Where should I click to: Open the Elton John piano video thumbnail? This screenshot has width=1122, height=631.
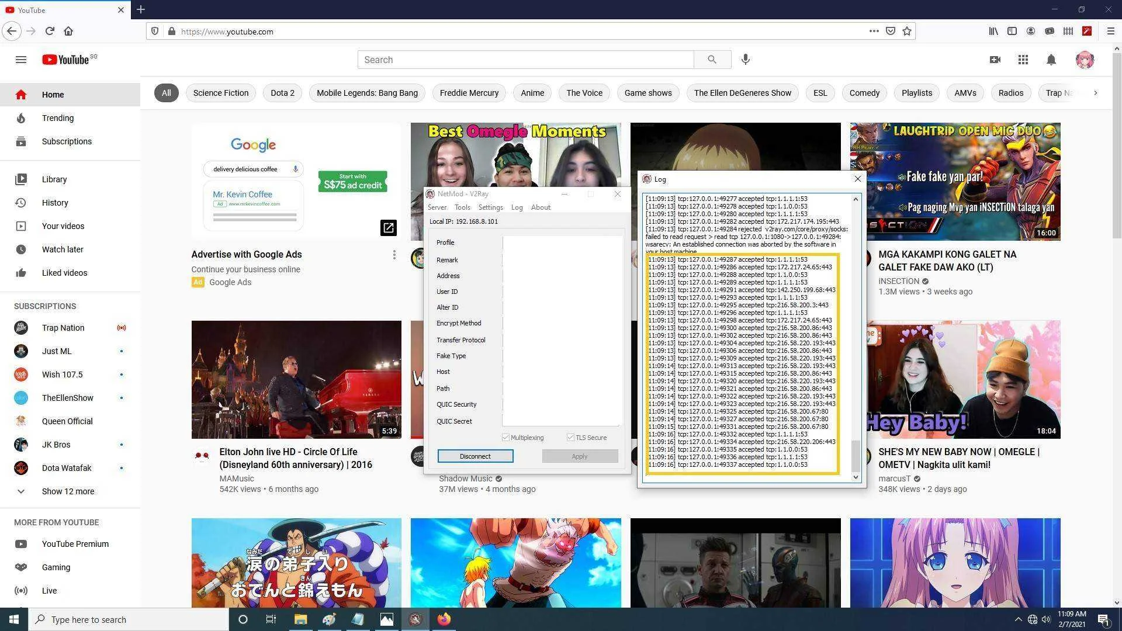(x=296, y=379)
